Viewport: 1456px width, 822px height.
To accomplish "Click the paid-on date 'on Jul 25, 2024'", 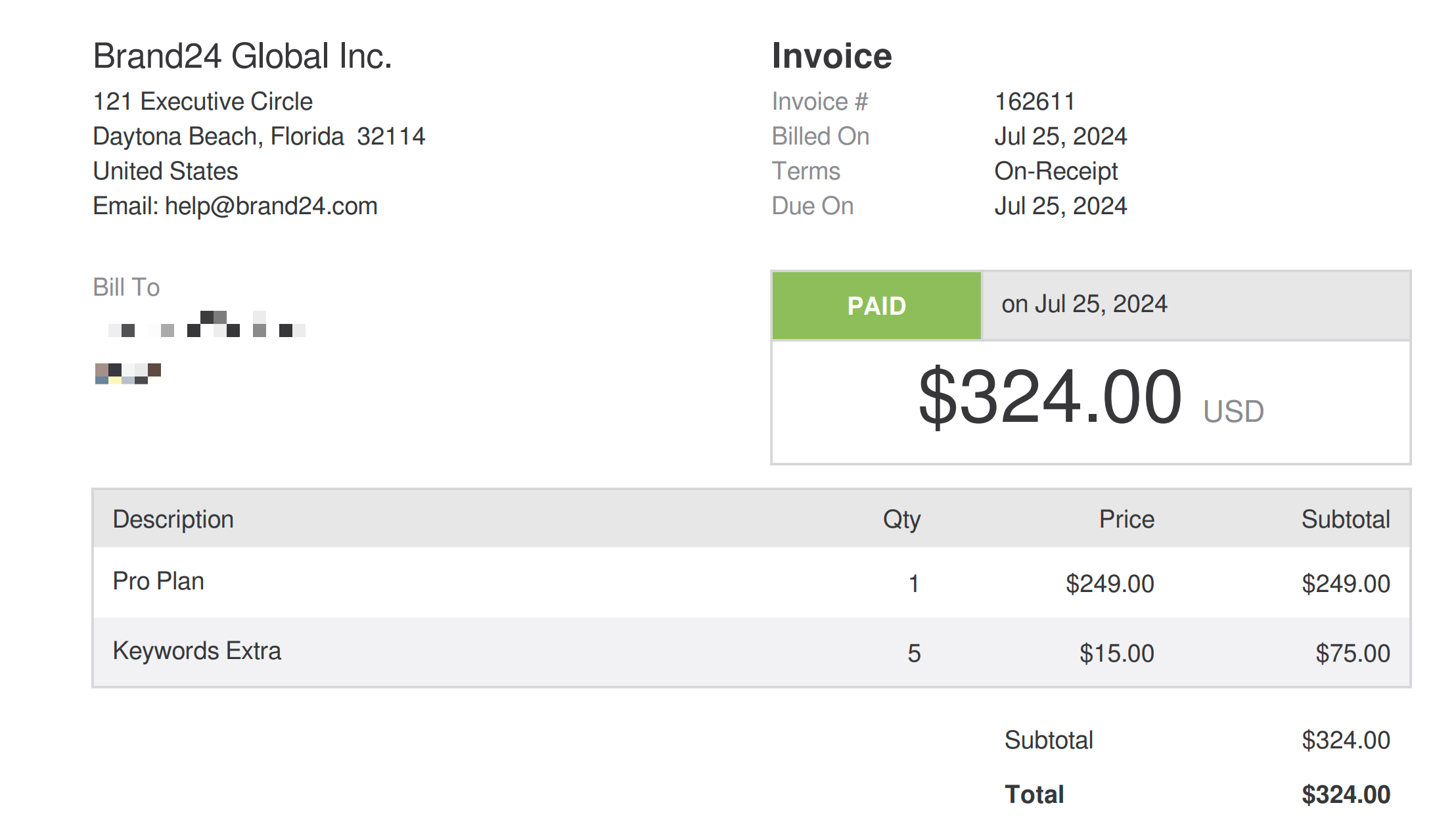I will tap(1084, 304).
